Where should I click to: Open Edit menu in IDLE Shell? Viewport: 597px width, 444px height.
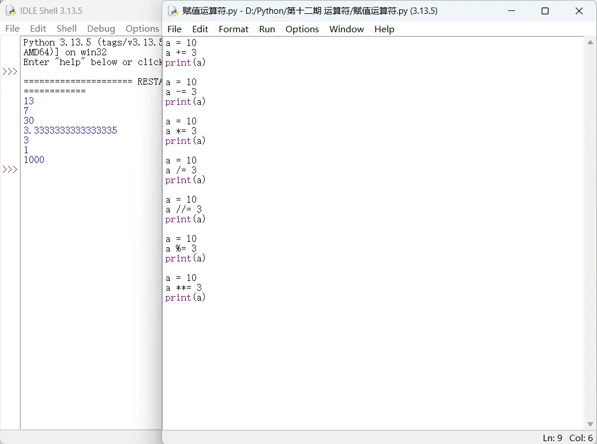coord(38,29)
